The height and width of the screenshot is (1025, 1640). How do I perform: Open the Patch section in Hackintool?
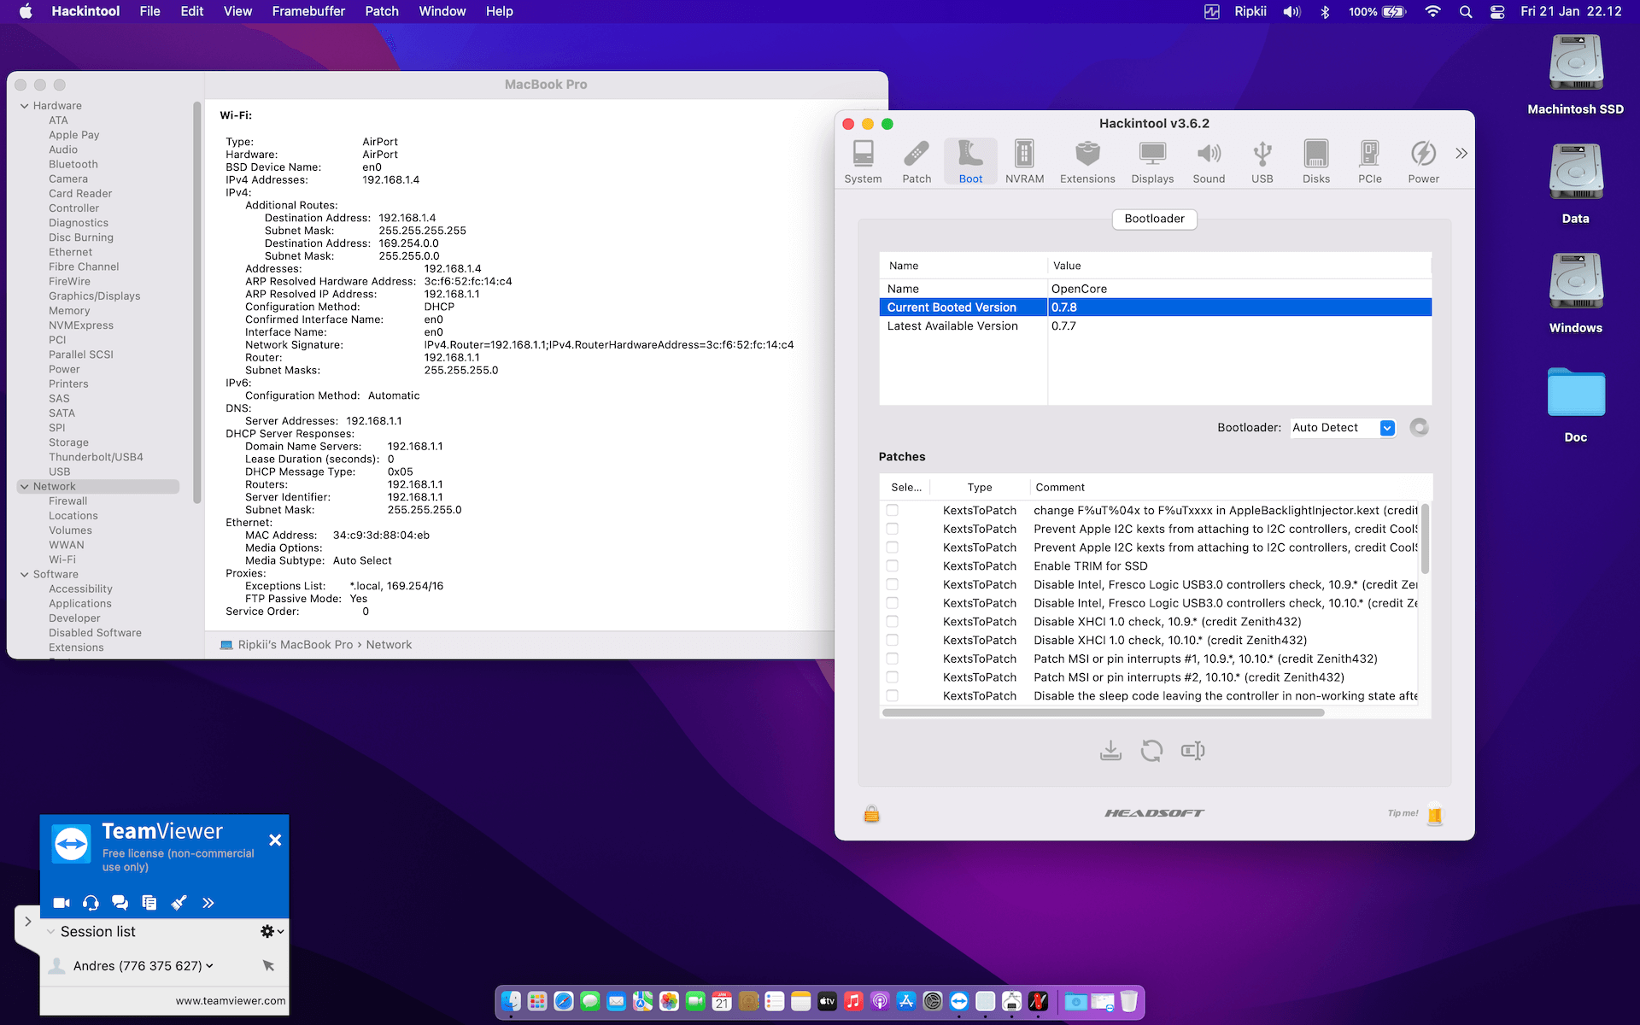(x=917, y=161)
